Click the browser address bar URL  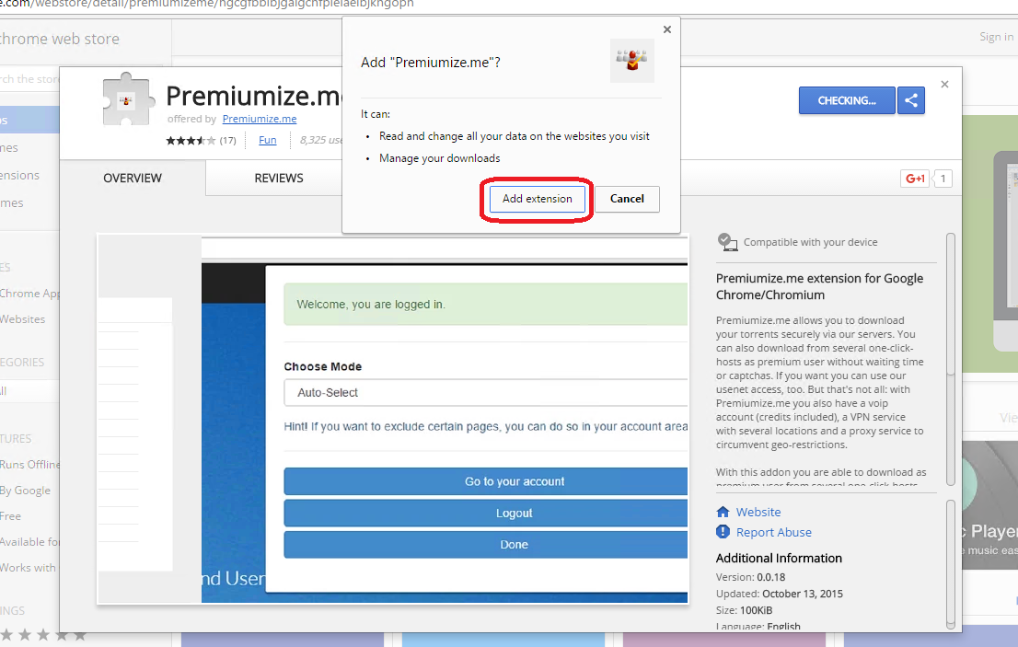[x=206, y=4]
